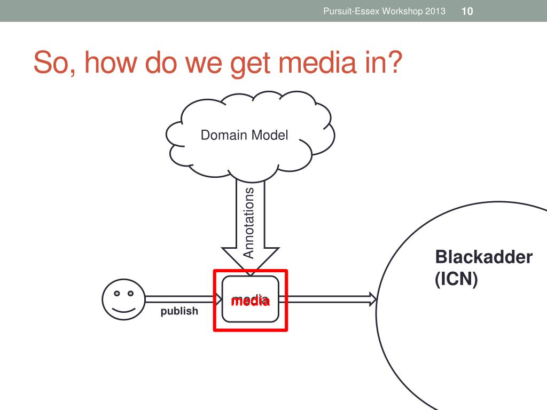Select the Blackadder (ICN) text
The height and width of the screenshot is (410, 547).
(x=483, y=268)
